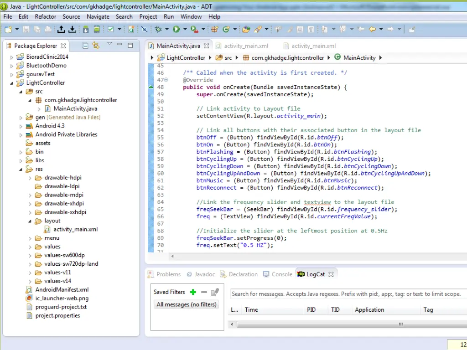
Task: Click MainActivity in the editor breadcrumb
Action: (x=359, y=58)
